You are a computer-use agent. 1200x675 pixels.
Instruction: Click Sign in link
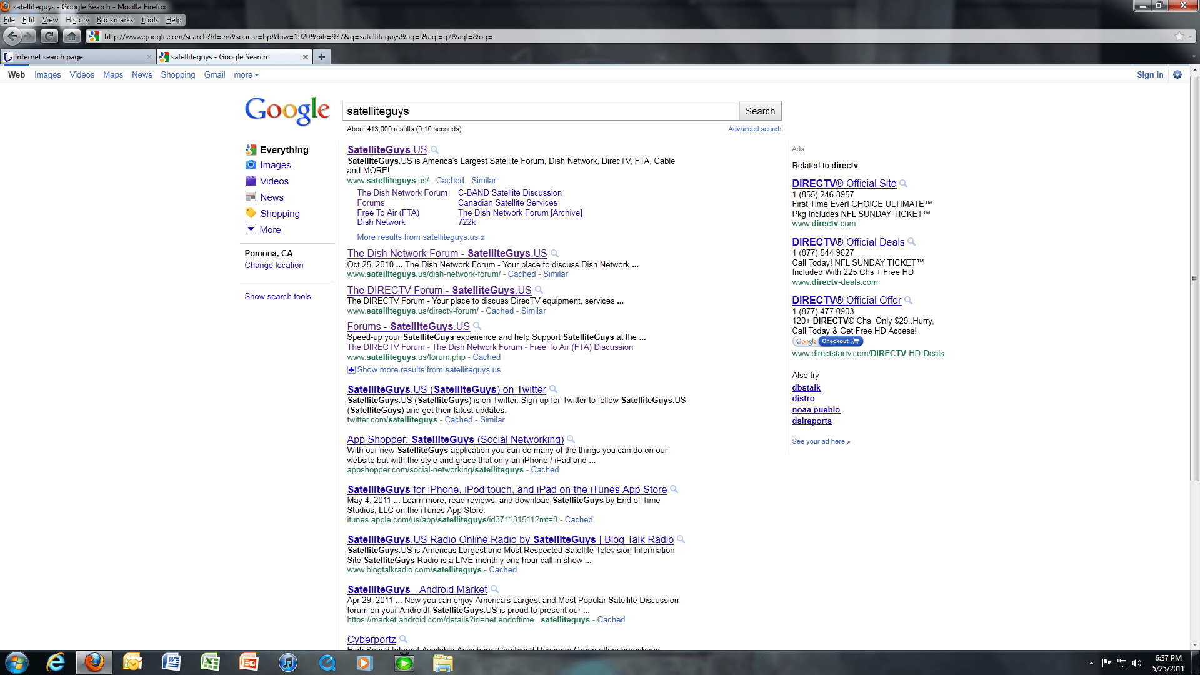pos(1150,74)
